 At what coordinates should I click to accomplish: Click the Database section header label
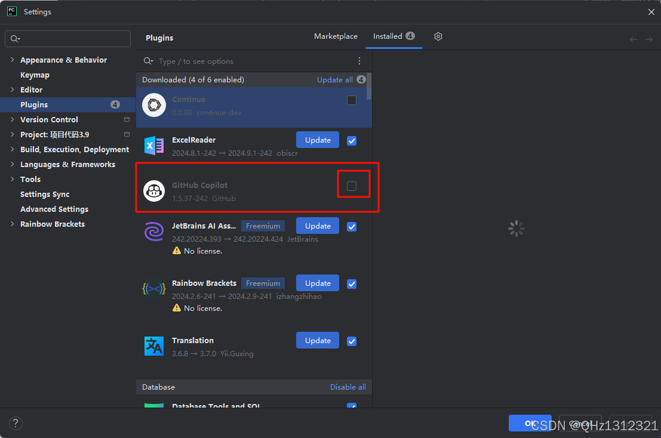point(158,387)
